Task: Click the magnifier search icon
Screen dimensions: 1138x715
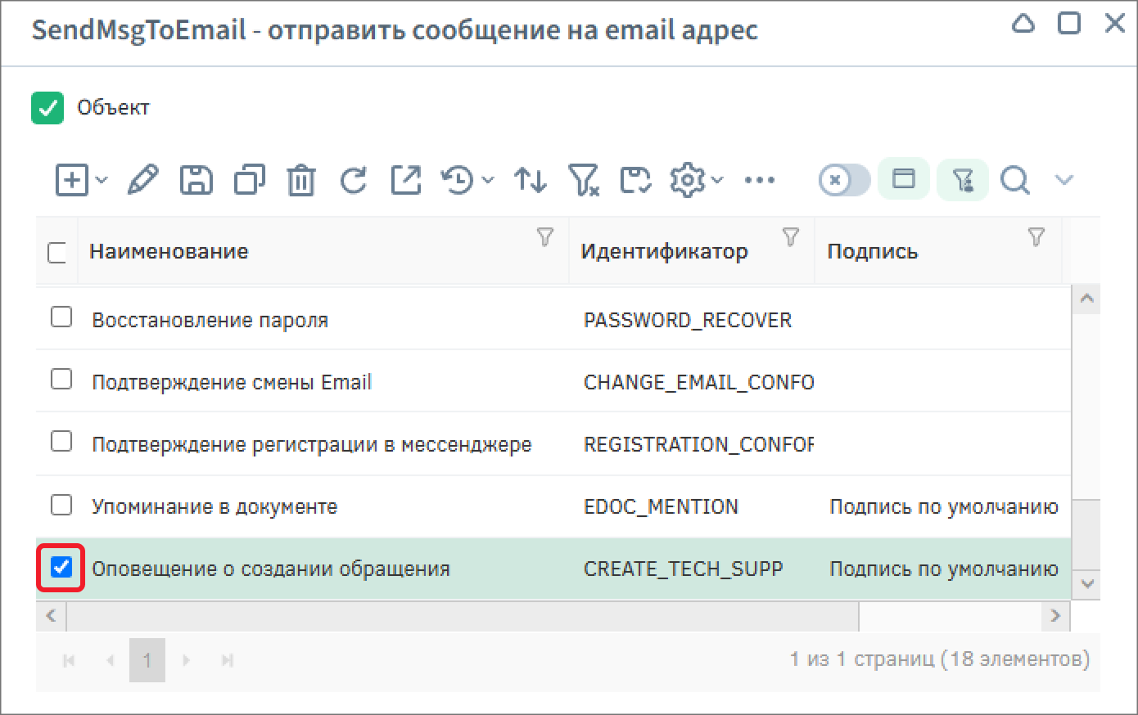Action: pos(1015,179)
